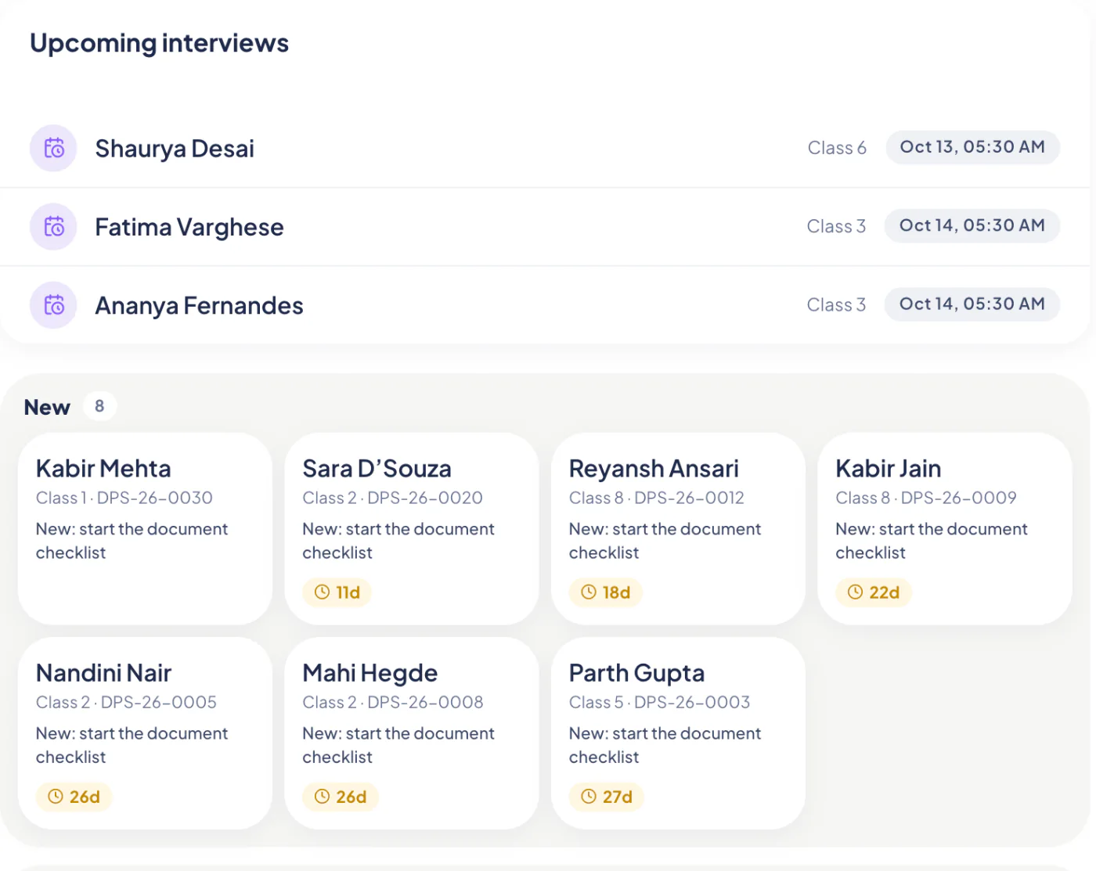This screenshot has height=871, width=1096.
Task: Click the clock icon on Kabir Jain's card
Action: click(x=855, y=592)
